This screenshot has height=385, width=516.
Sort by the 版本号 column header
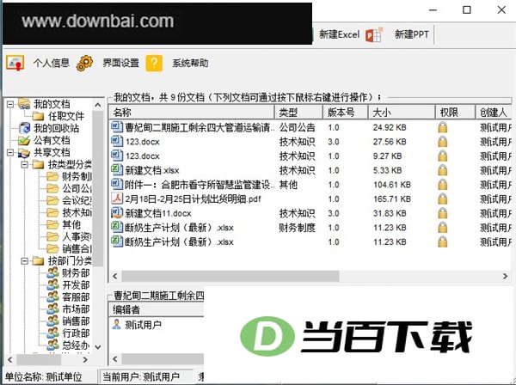click(345, 113)
